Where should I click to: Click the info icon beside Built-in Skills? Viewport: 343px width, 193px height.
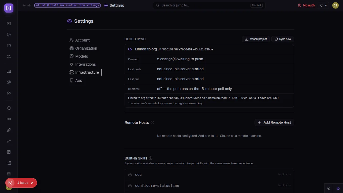151,158
